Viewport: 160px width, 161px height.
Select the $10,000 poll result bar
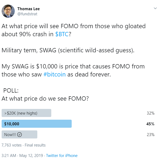[x=37, y=124]
